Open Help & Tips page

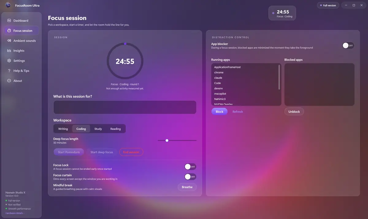tap(21, 71)
